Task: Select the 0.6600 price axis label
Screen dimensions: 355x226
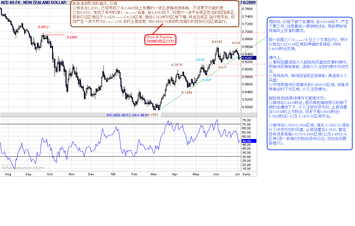Action: click(x=247, y=47)
